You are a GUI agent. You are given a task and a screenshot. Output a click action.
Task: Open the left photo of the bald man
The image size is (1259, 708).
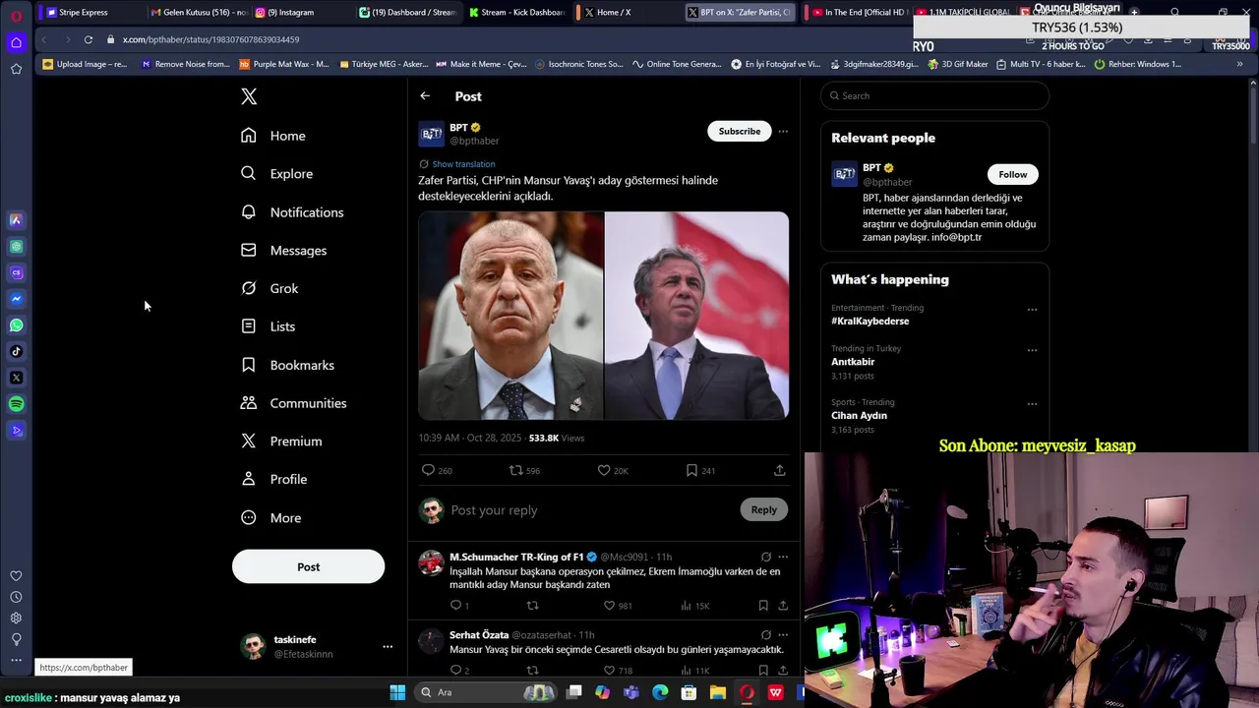pos(510,316)
